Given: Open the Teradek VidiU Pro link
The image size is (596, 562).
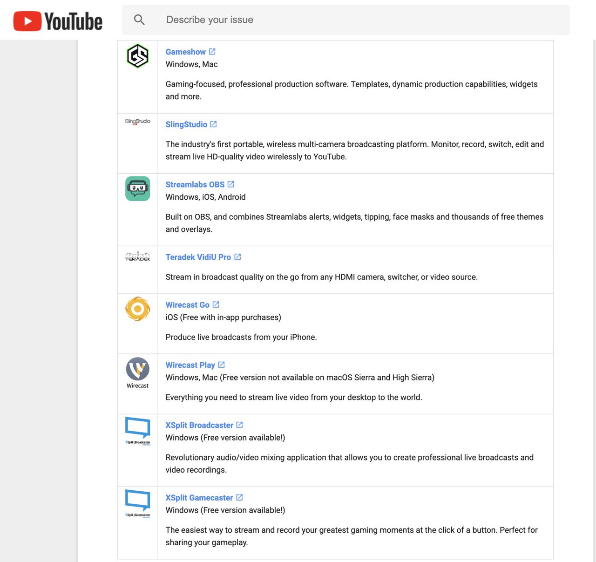Looking at the screenshot, I should (x=198, y=257).
